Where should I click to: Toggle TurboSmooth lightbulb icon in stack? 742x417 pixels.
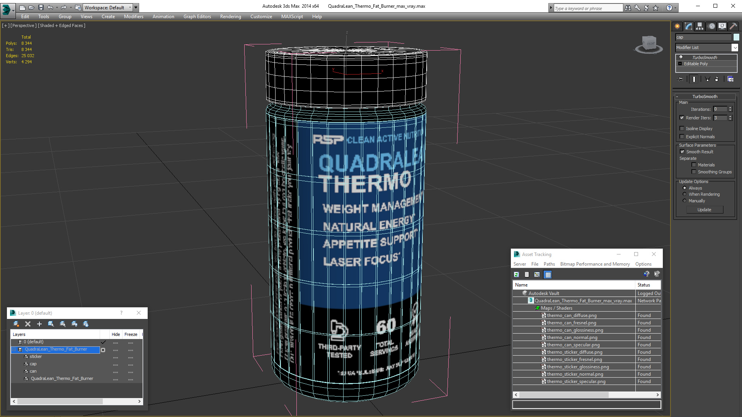pyautogui.click(x=681, y=57)
